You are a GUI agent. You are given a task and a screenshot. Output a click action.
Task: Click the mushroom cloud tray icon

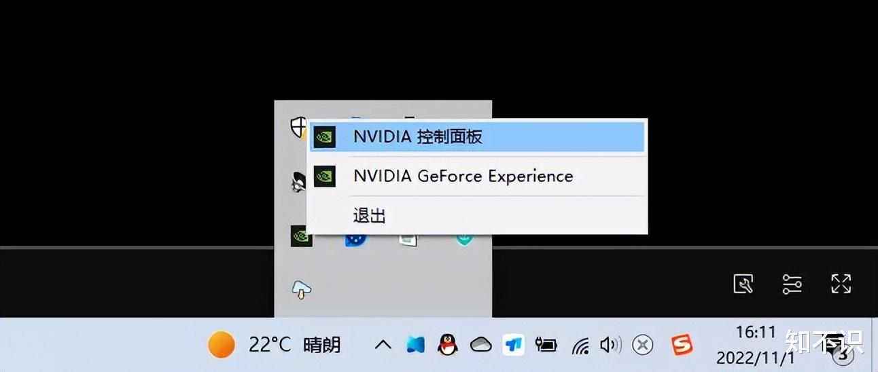(302, 291)
